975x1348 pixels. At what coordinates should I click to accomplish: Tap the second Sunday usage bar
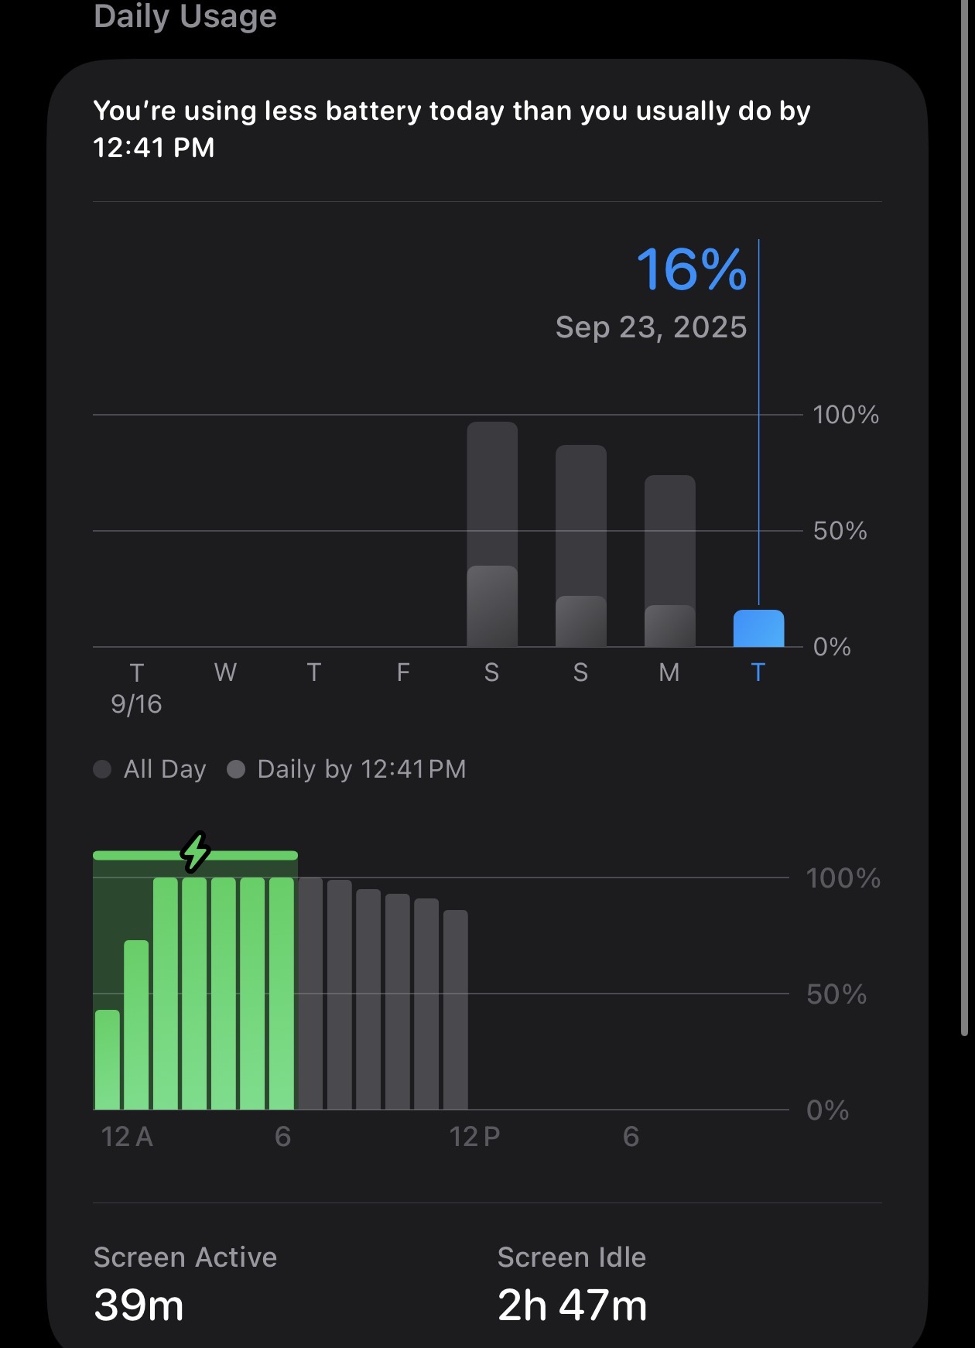click(x=581, y=546)
